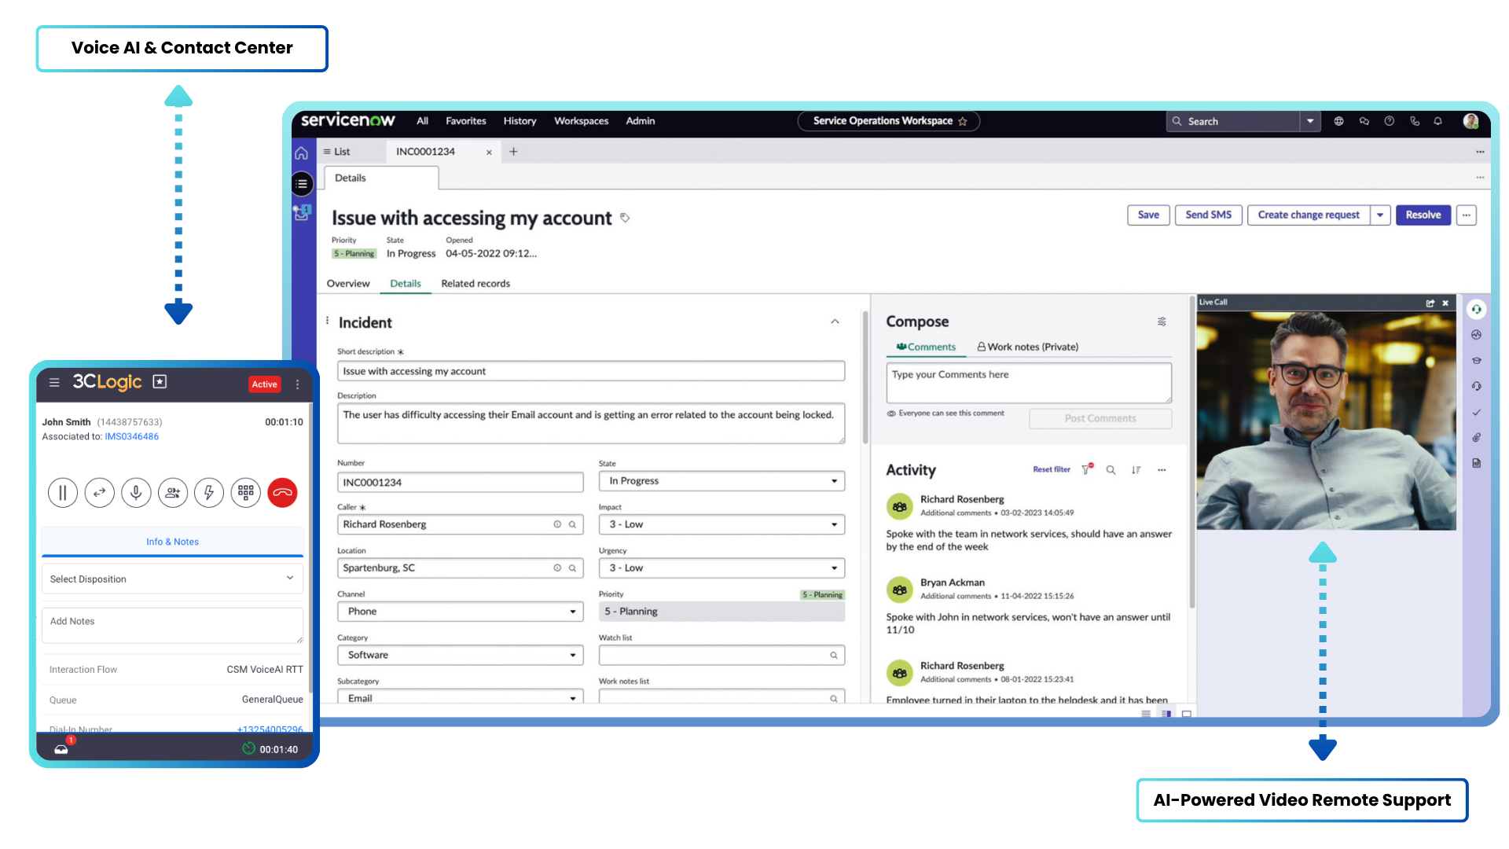This screenshot has height=849, width=1509.
Task: Click Create change request button
Action: (x=1309, y=215)
